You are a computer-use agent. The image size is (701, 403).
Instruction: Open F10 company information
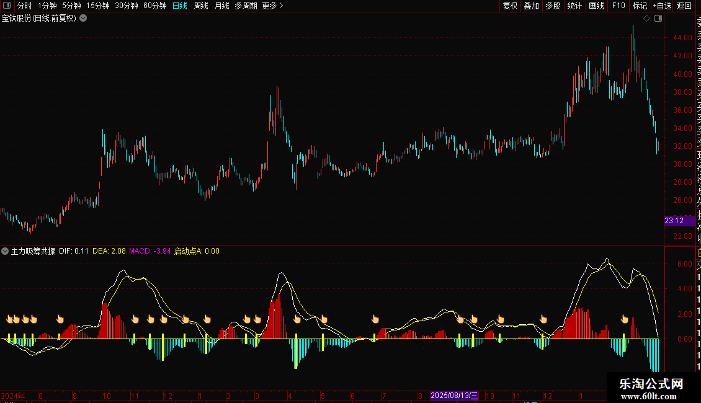click(618, 6)
